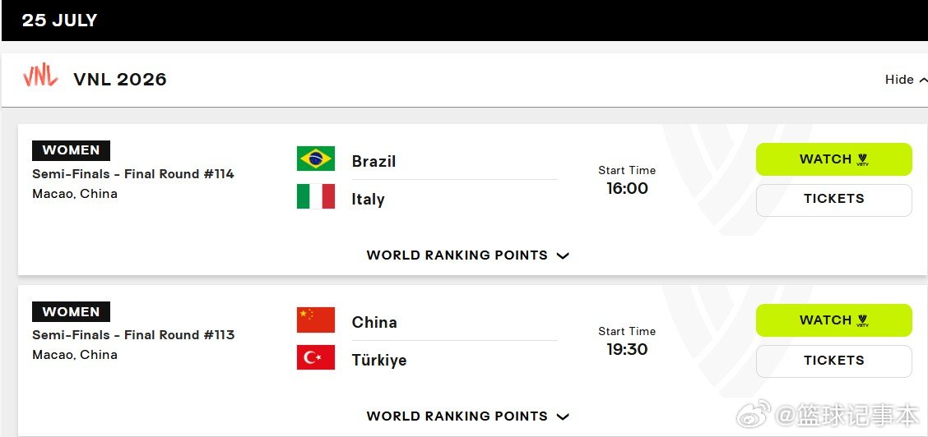Image resolution: width=928 pixels, height=437 pixels.
Task: Select WOMEN tag on match #113
Action: click(x=71, y=312)
